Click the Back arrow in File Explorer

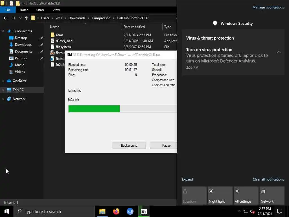click(x=5, y=18)
